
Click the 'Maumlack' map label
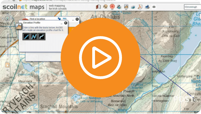pos(25,81)
